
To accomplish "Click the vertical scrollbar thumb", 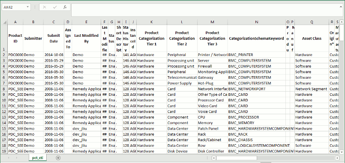I will coord(342,33).
